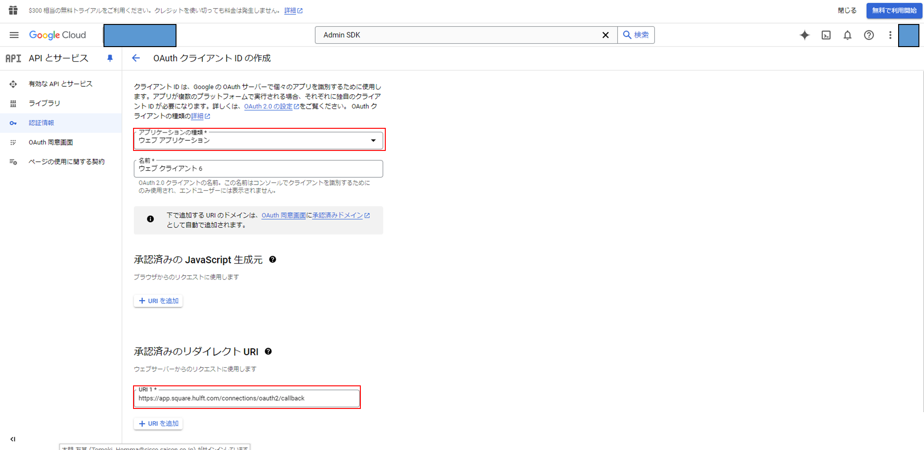This screenshot has height=450, width=924.
Task: Open the OAuth 同意画面 link in notice
Action: [x=284, y=216]
